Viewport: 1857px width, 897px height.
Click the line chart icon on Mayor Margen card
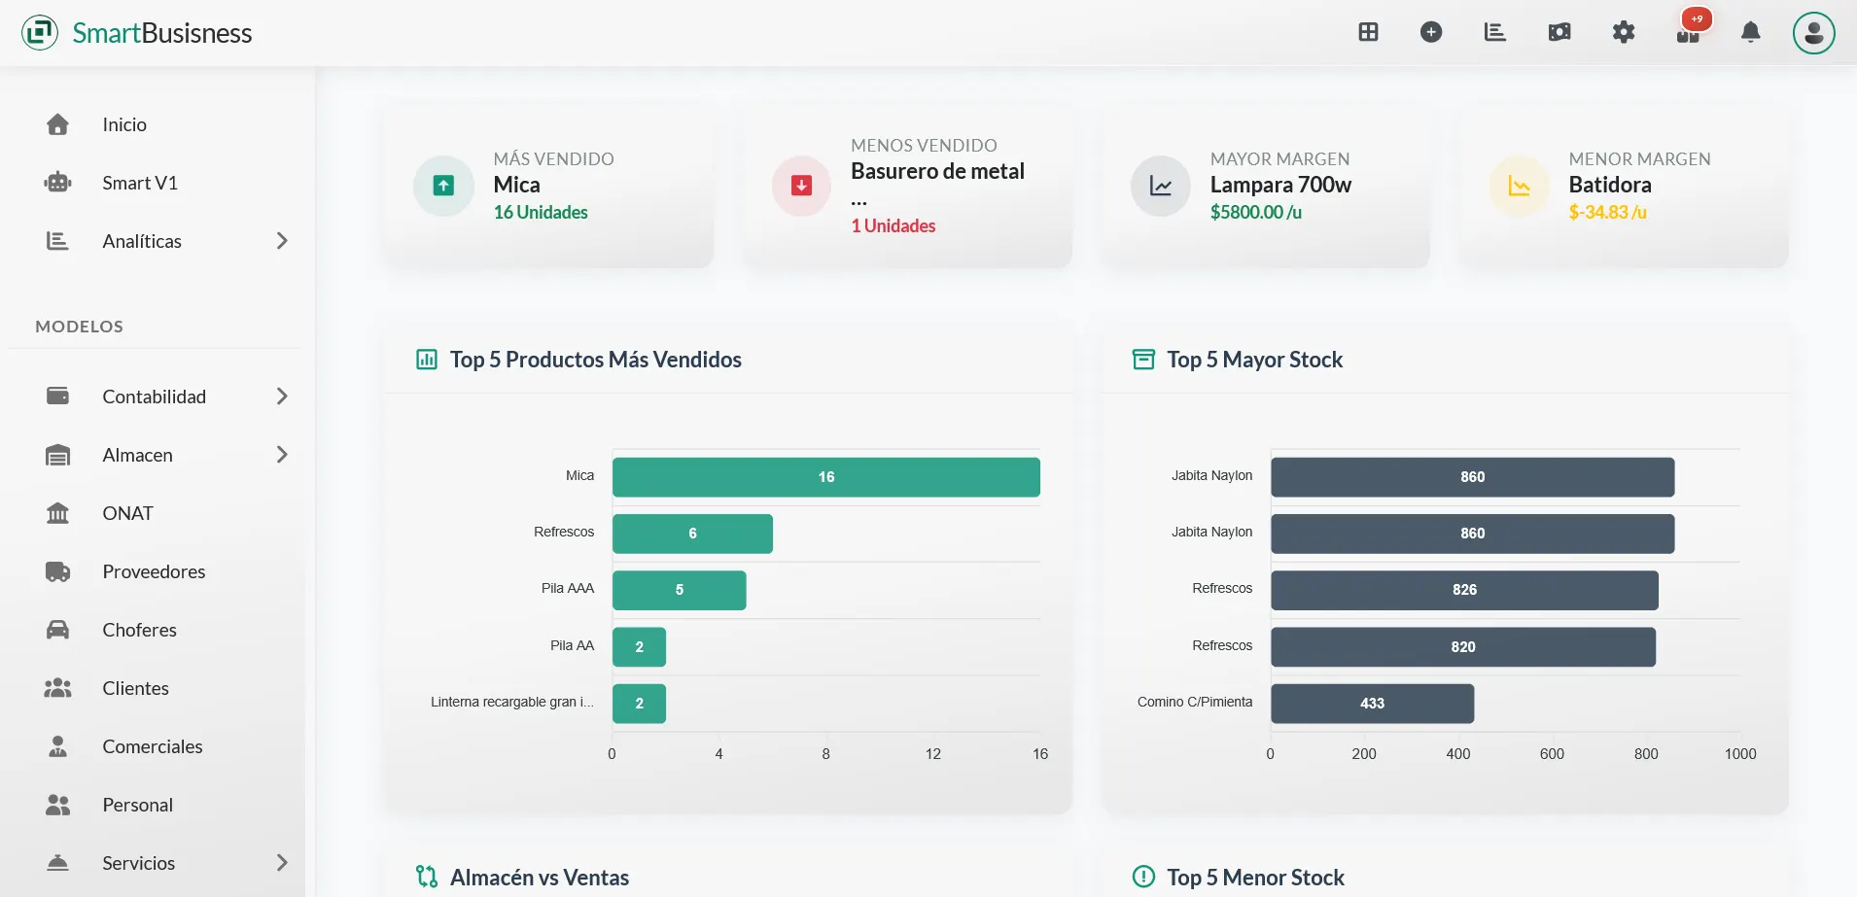tap(1161, 186)
